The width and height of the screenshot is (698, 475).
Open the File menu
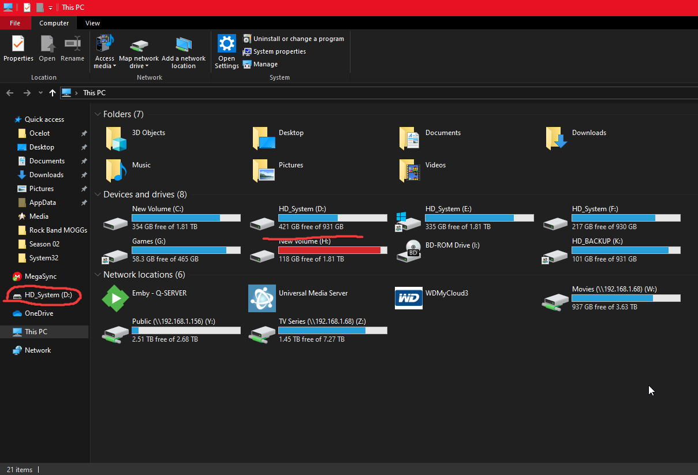(15, 23)
